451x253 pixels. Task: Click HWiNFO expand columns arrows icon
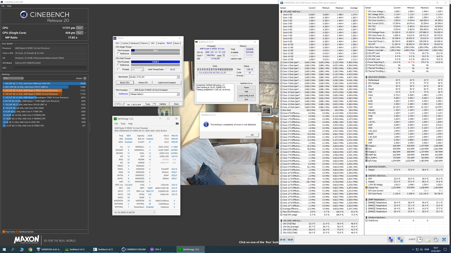pos(283,239)
